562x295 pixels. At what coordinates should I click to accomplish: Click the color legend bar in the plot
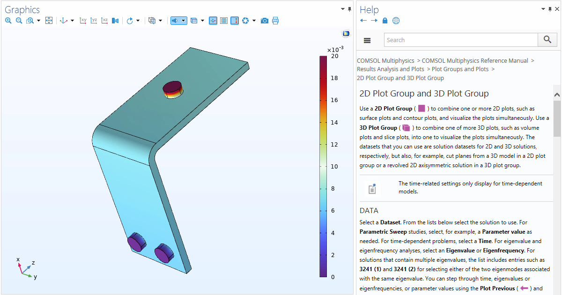[323, 166]
